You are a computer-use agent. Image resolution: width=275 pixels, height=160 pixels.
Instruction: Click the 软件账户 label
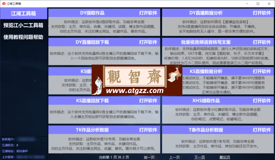(8, 139)
